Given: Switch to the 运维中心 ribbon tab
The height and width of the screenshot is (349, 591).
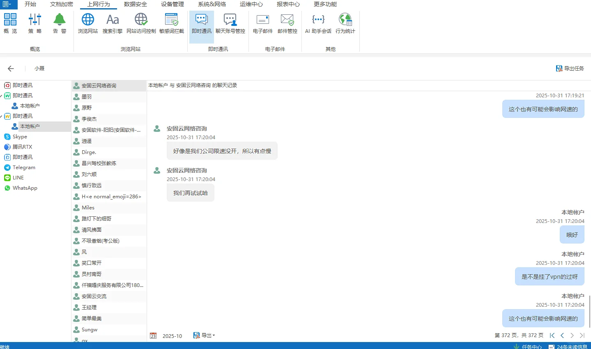Looking at the screenshot, I should coord(251,4).
